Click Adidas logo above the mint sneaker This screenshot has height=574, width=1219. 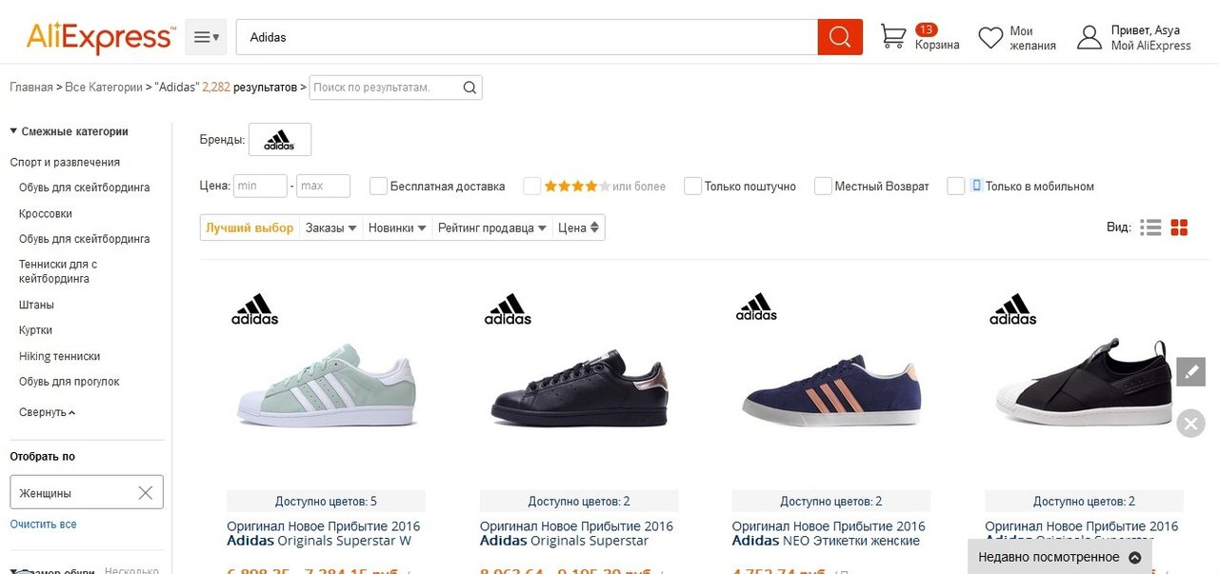(x=255, y=309)
